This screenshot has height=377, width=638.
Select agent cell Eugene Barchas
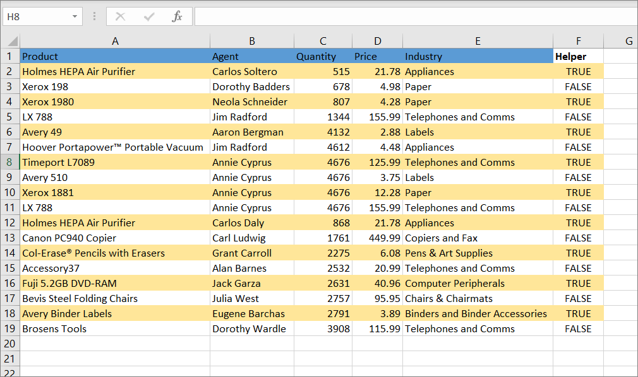pyautogui.click(x=252, y=313)
